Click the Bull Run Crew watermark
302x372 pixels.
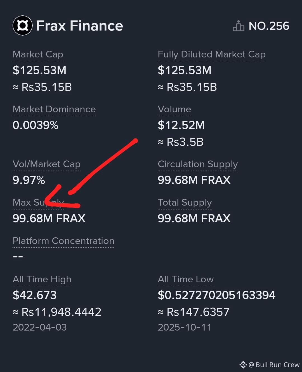pyautogui.click(x=274, y=364)
